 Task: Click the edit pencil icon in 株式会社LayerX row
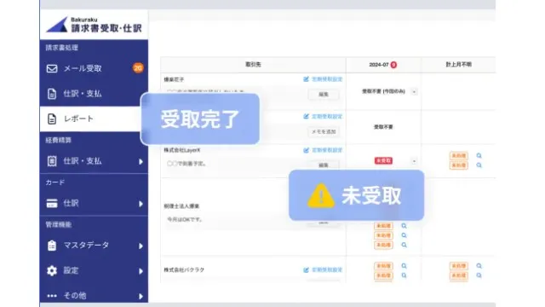(306, 150)
